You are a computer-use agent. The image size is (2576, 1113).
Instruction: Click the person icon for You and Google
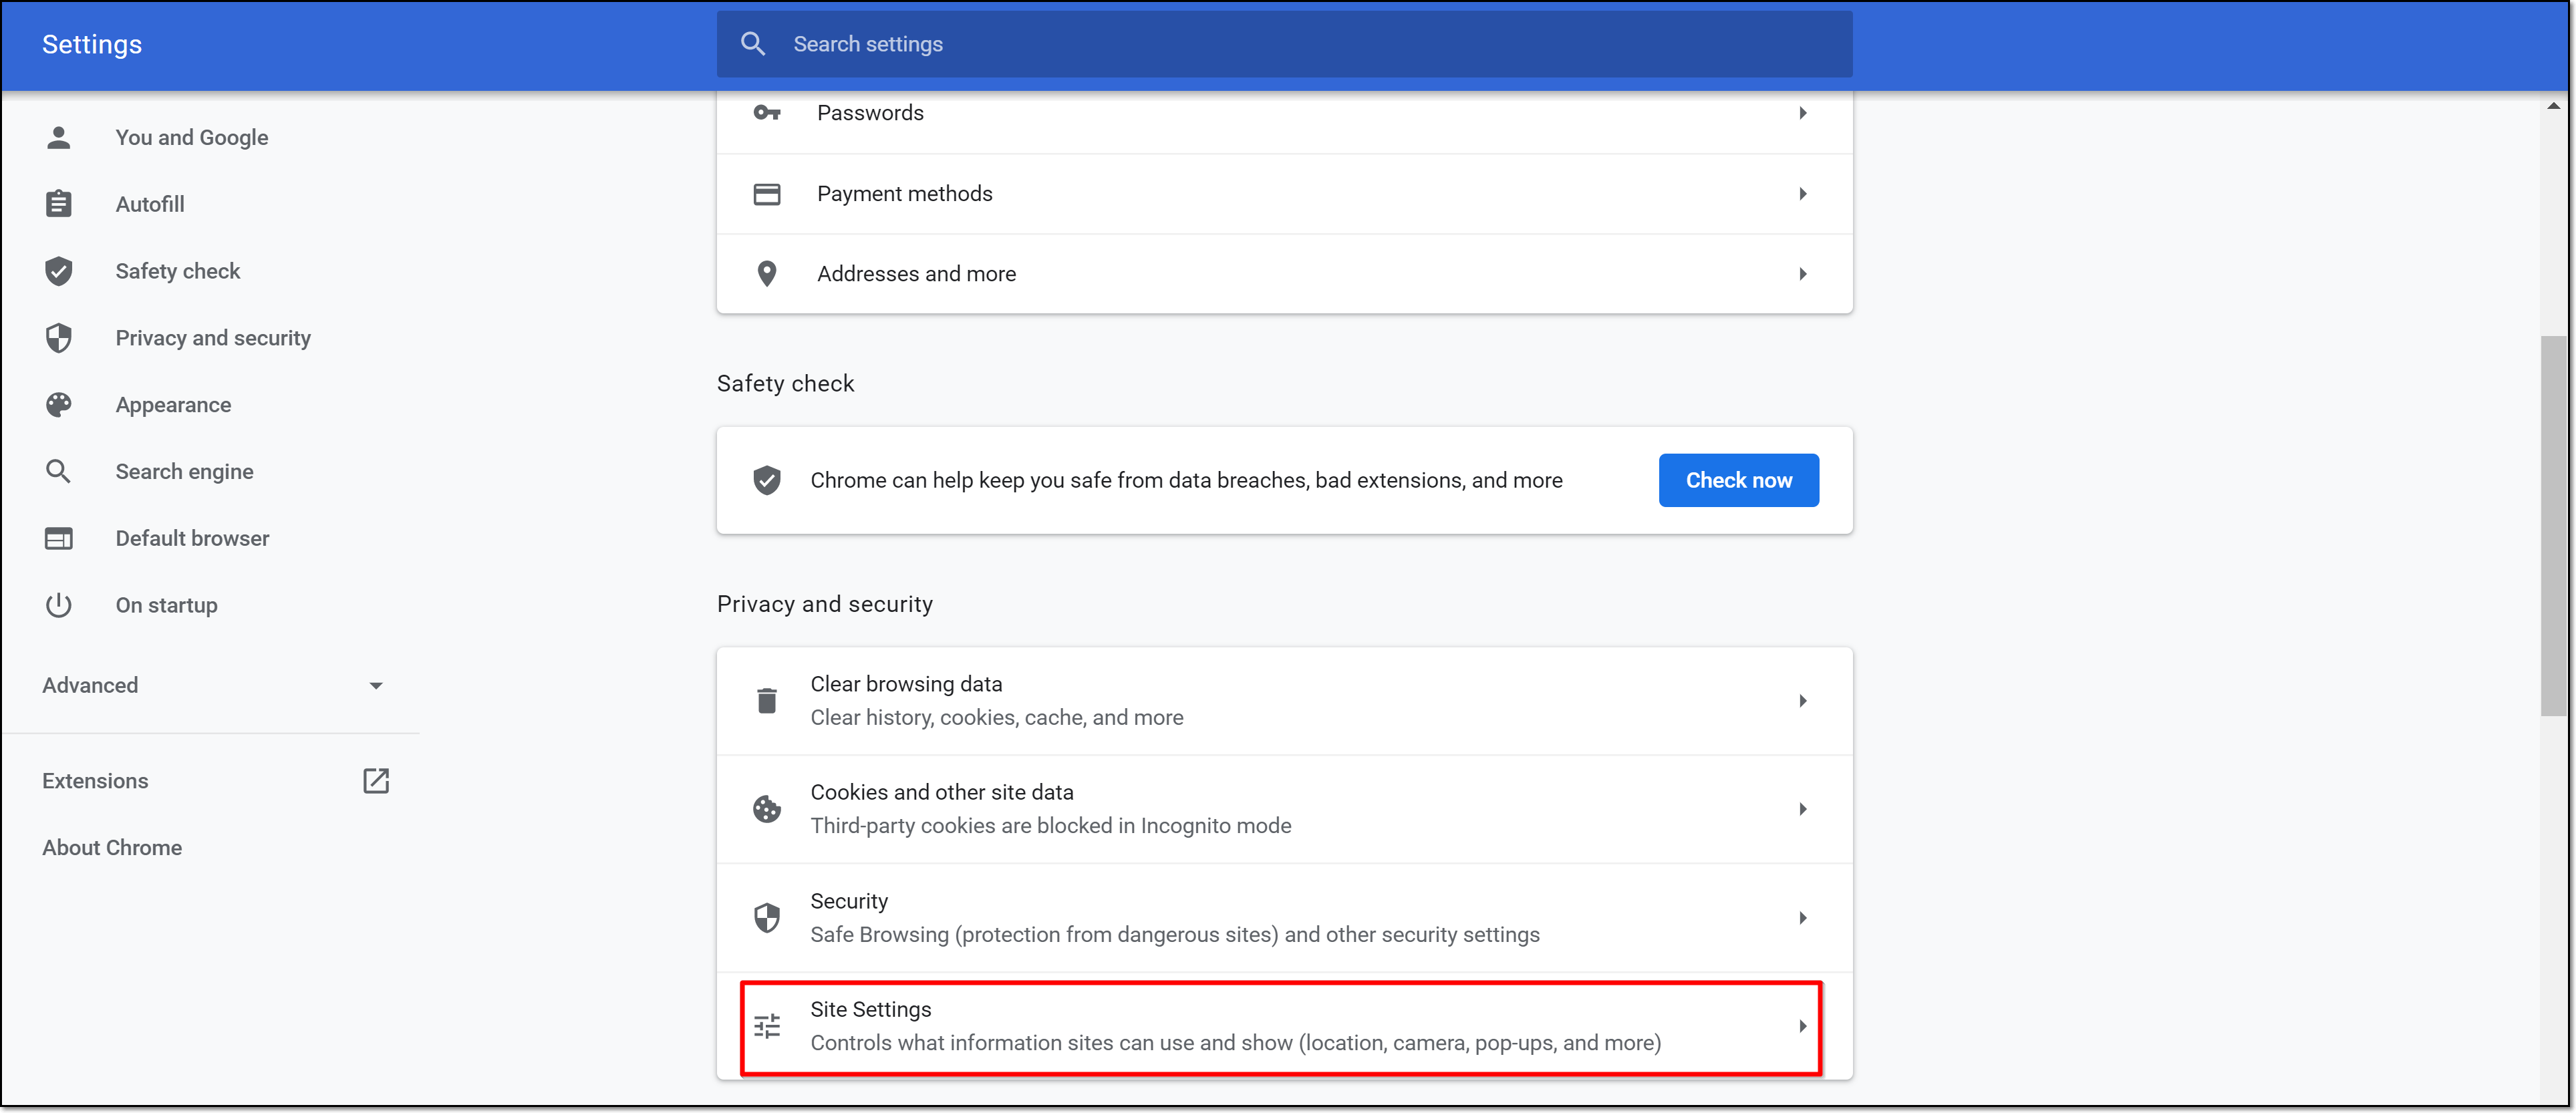coord(58,137)
